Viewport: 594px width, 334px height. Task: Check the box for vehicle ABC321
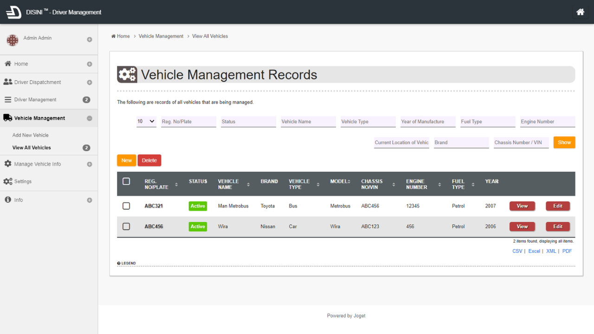click(x=126, y=206)
